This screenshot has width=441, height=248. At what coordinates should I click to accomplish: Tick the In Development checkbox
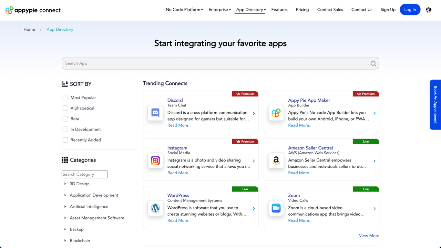(x=65, y=130)
